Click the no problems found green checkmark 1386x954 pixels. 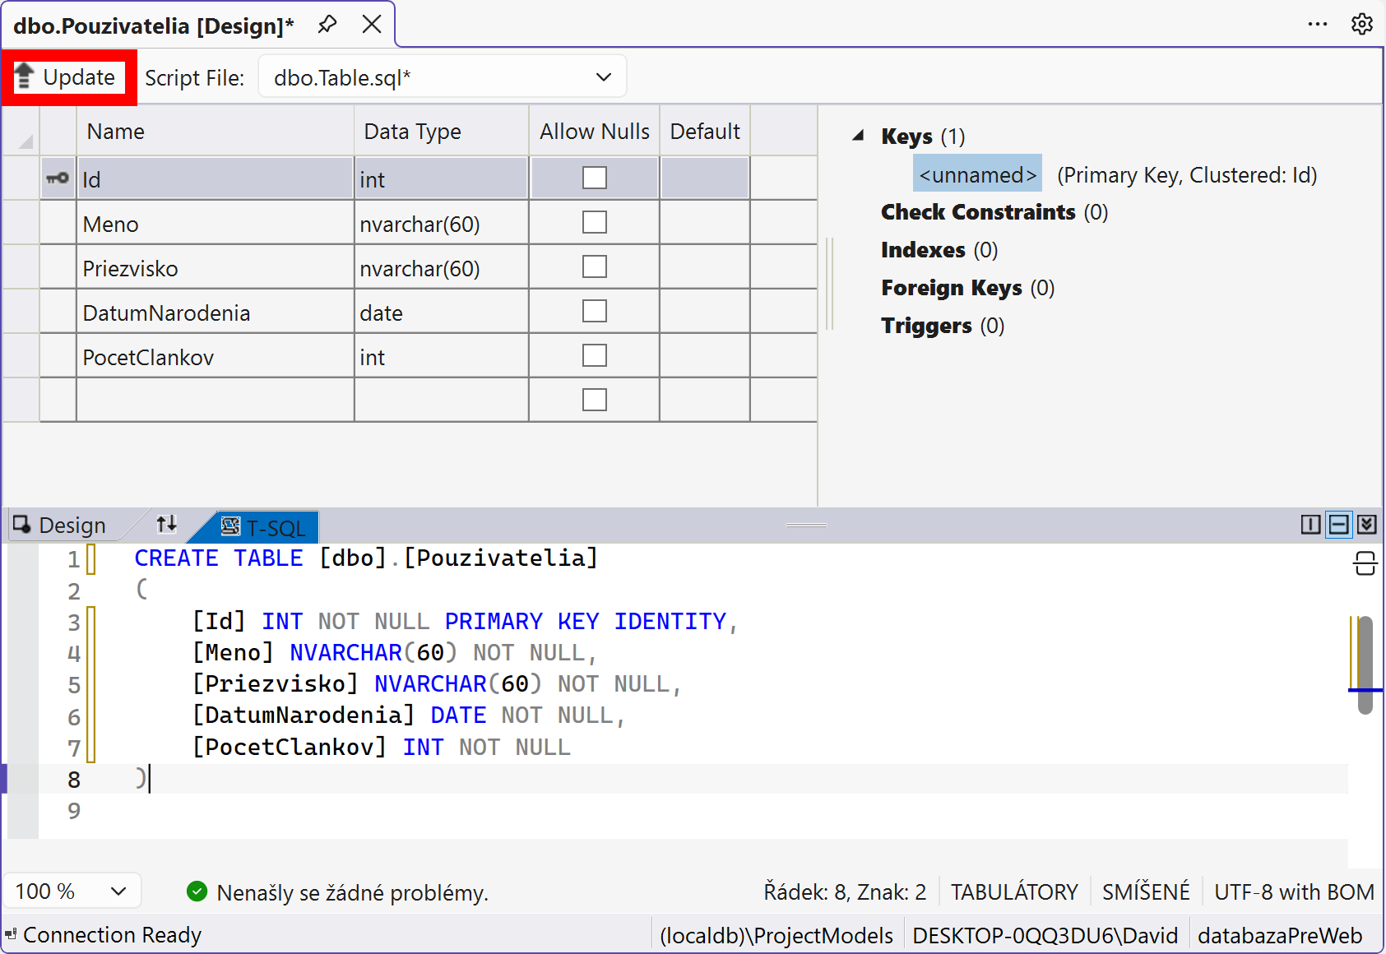click(197, 891)
